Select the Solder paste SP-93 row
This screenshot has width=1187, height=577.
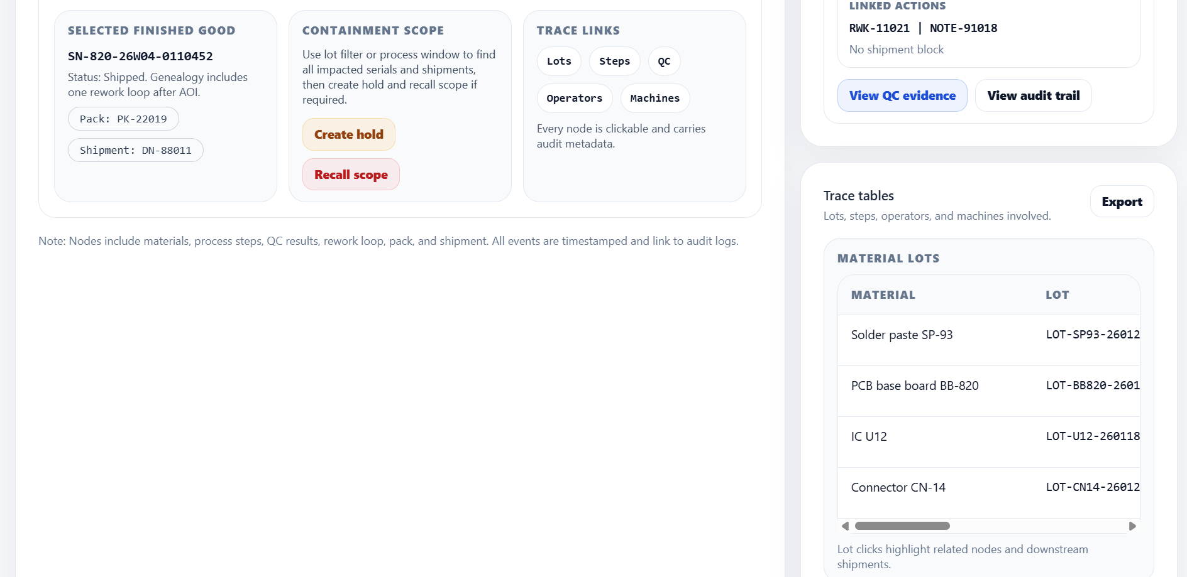(902, 335)
